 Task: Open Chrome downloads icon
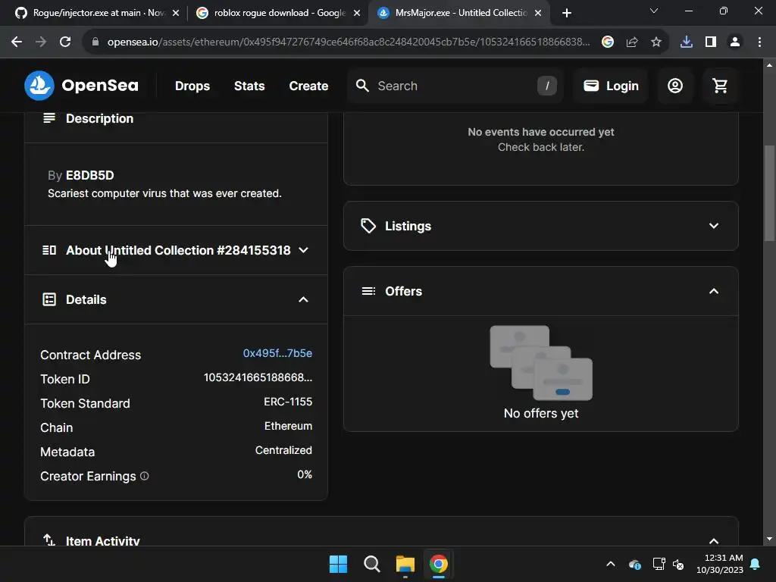(687, 42)
